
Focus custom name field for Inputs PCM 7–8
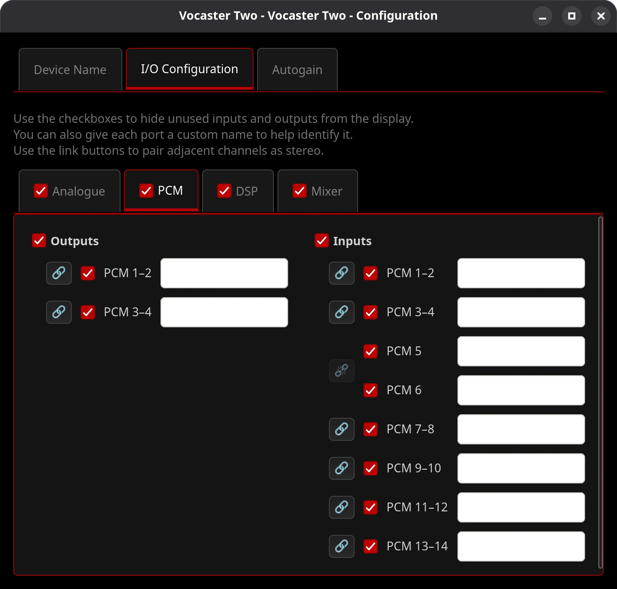pos(521,429)
